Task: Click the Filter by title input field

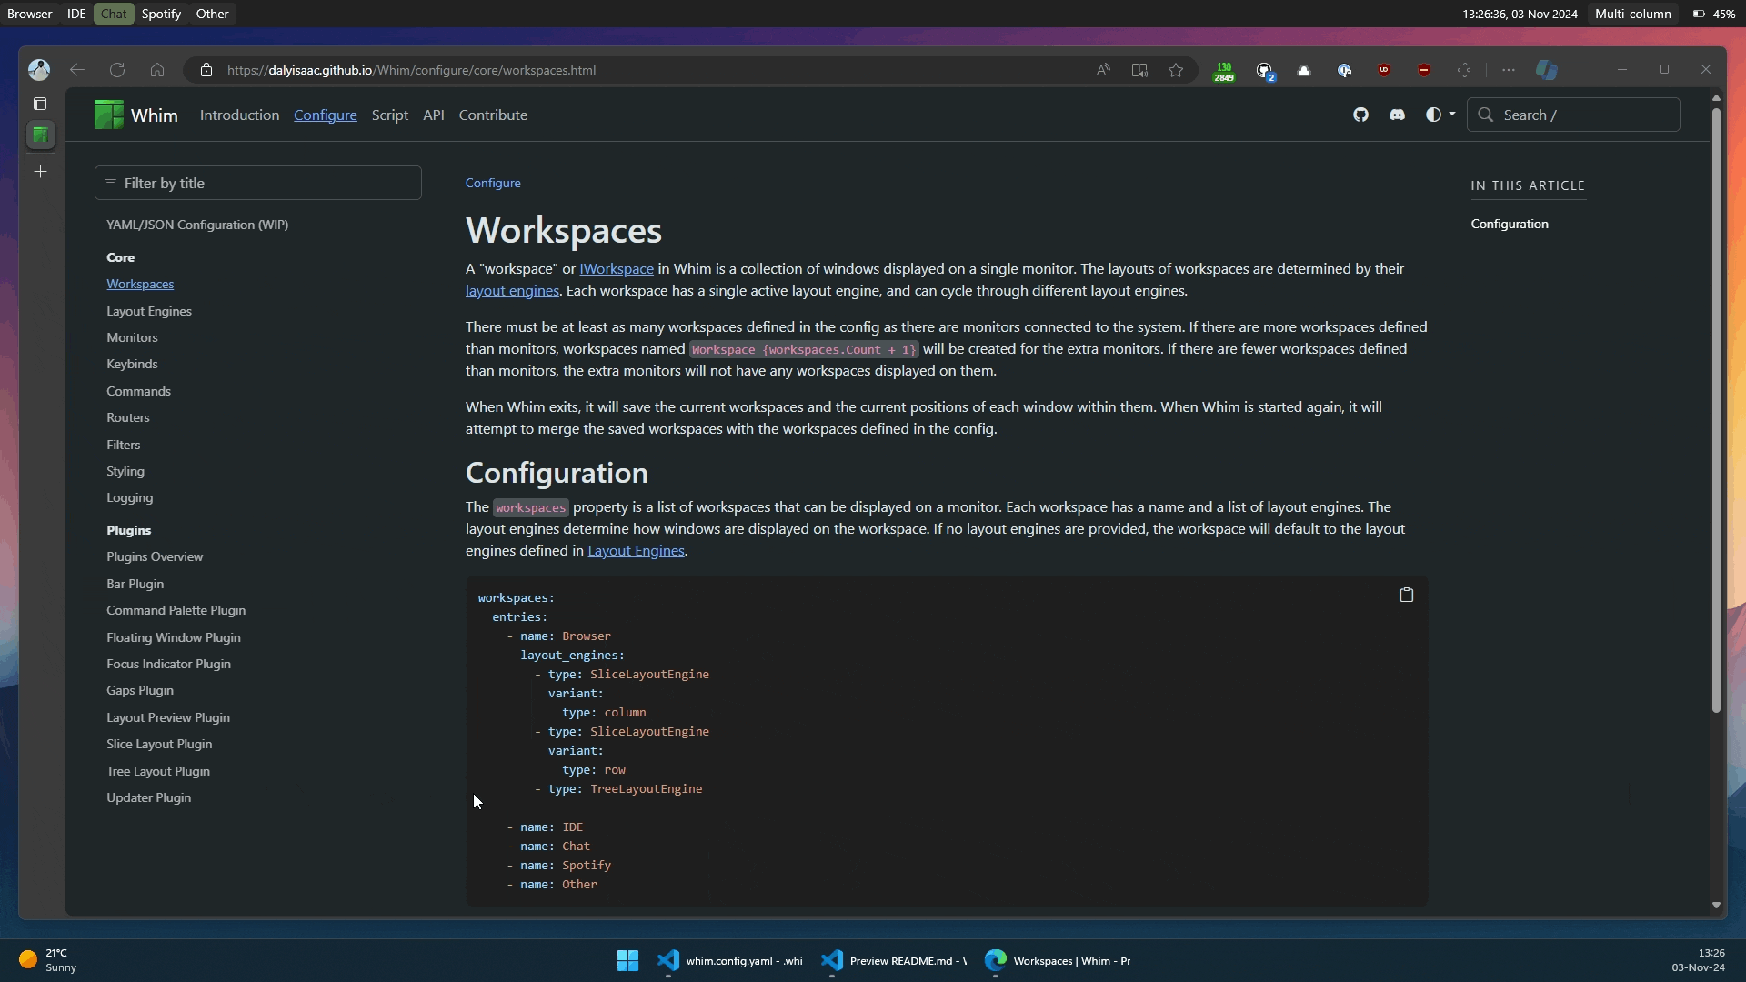Action: 258,182
